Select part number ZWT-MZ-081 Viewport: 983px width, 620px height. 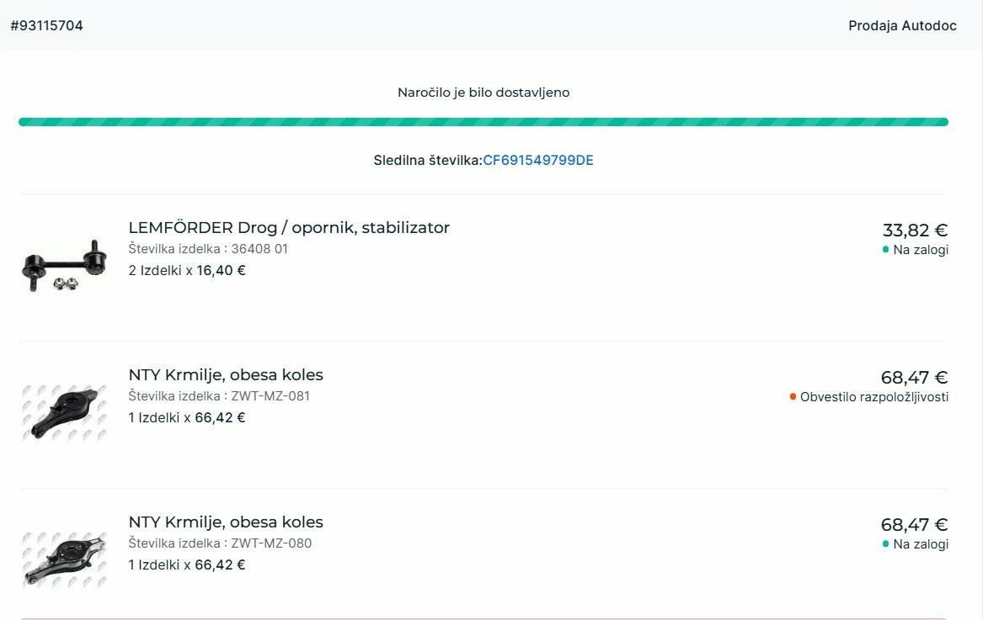pyautogui.click(x=271, y=395)
